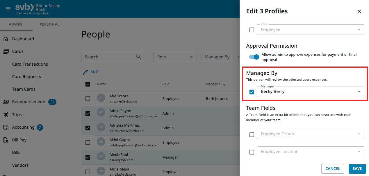Click the search magnifier icon
Image resolution: width=369 pixels, height=176 pixels.
pos(139,57)
